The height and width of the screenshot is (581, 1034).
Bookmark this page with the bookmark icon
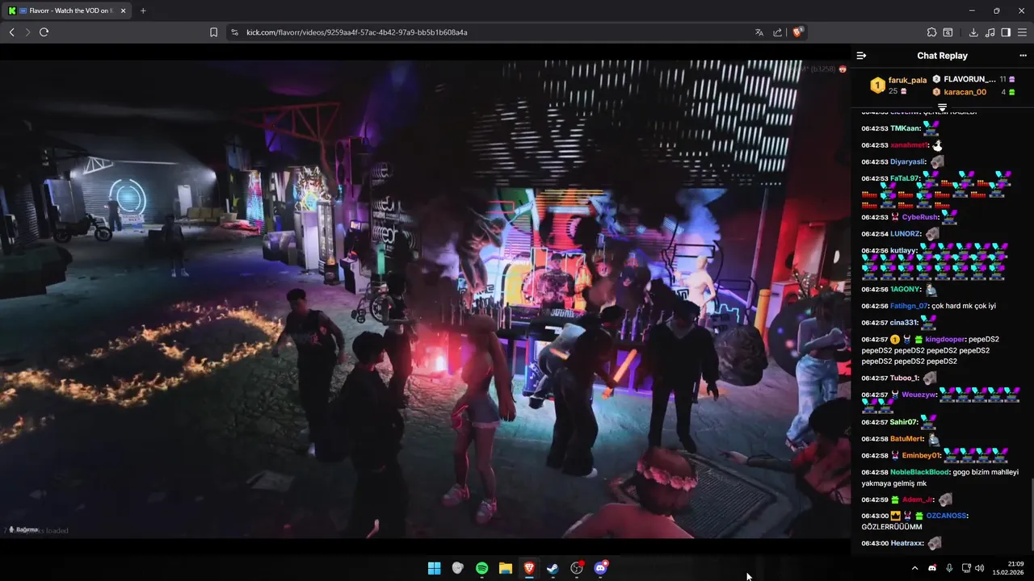213,32
